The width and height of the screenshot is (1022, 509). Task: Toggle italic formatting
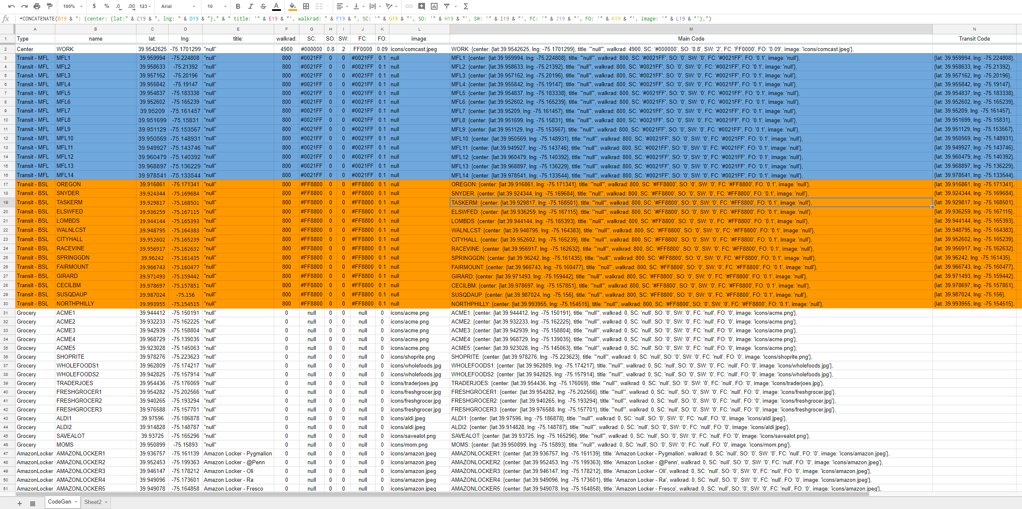click(x=250, y=6)
